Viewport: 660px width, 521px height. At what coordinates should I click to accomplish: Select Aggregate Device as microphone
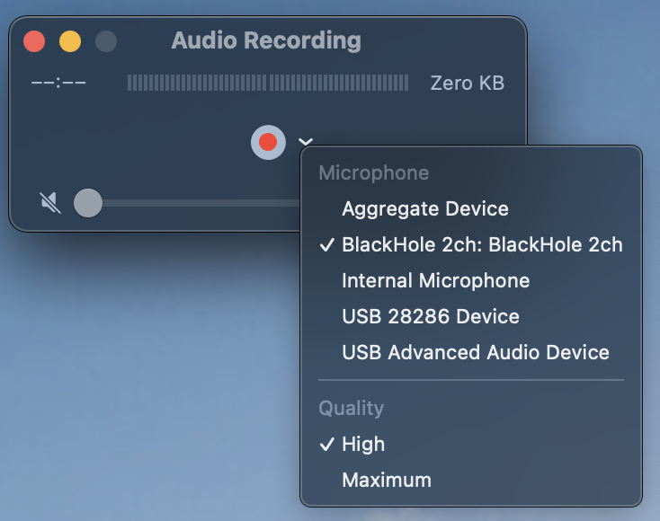point(471,209)
